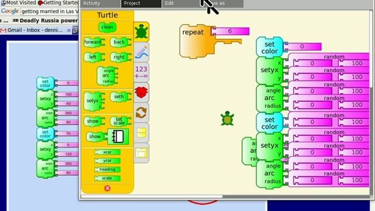Image resolution: width=375 pixels, height=211 pixels.
Task: Click the turtle sprite on the canvas
Action: 227,118
